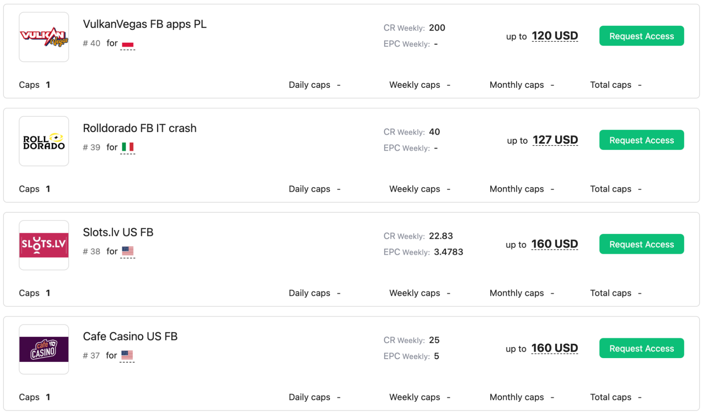The width and height of the screenshot is (703, 415).
Task: Click the US flag for Cafe Casino offer
Action: (127, 355)
